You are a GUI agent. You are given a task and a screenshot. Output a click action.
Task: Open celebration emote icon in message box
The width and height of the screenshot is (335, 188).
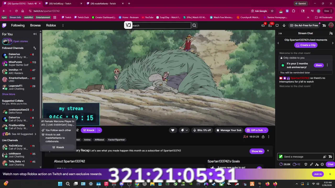325,157
